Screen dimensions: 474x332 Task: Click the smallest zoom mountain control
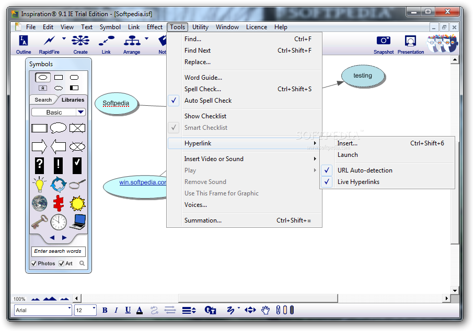click(36, 299)
